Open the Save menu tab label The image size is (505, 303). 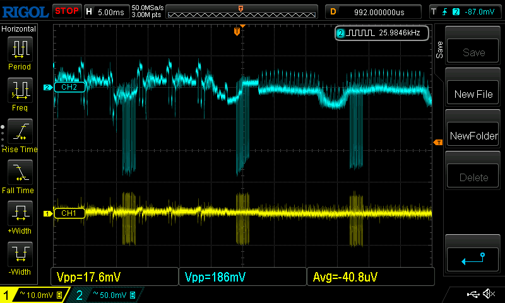(x=439, y=50)
